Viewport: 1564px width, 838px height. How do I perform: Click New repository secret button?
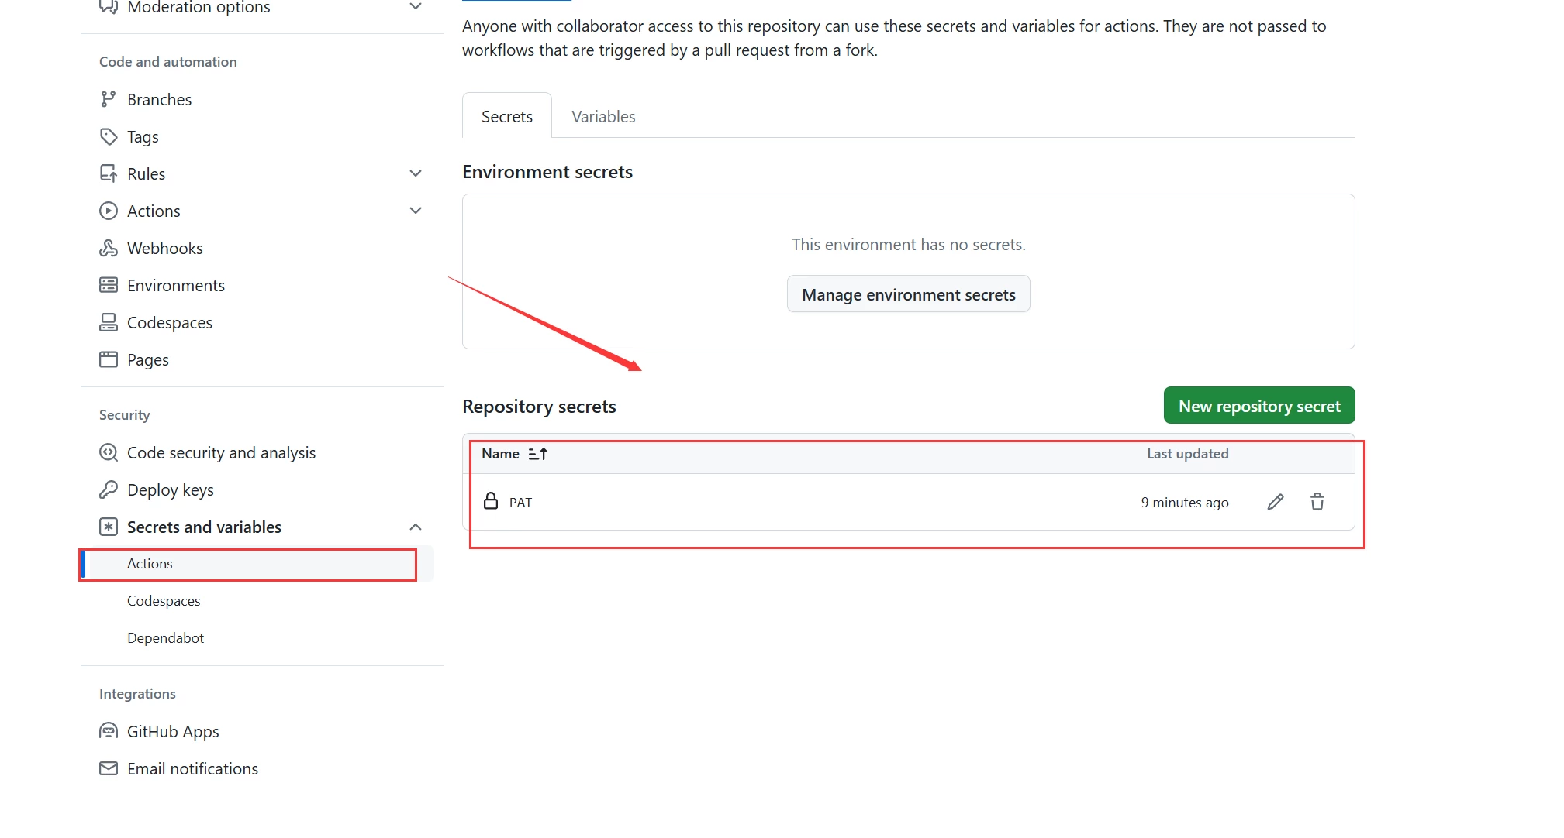click(x=1258, y=406)
